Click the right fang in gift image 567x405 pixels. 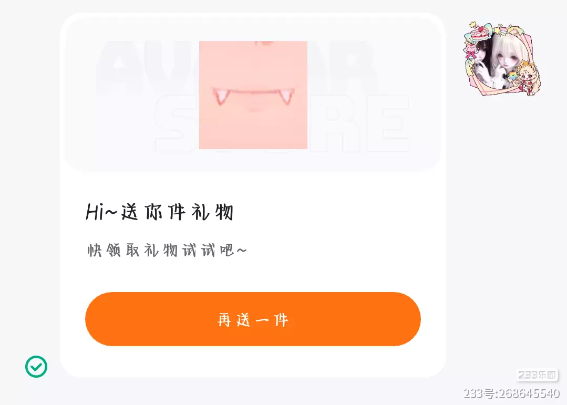click(286, 97)
